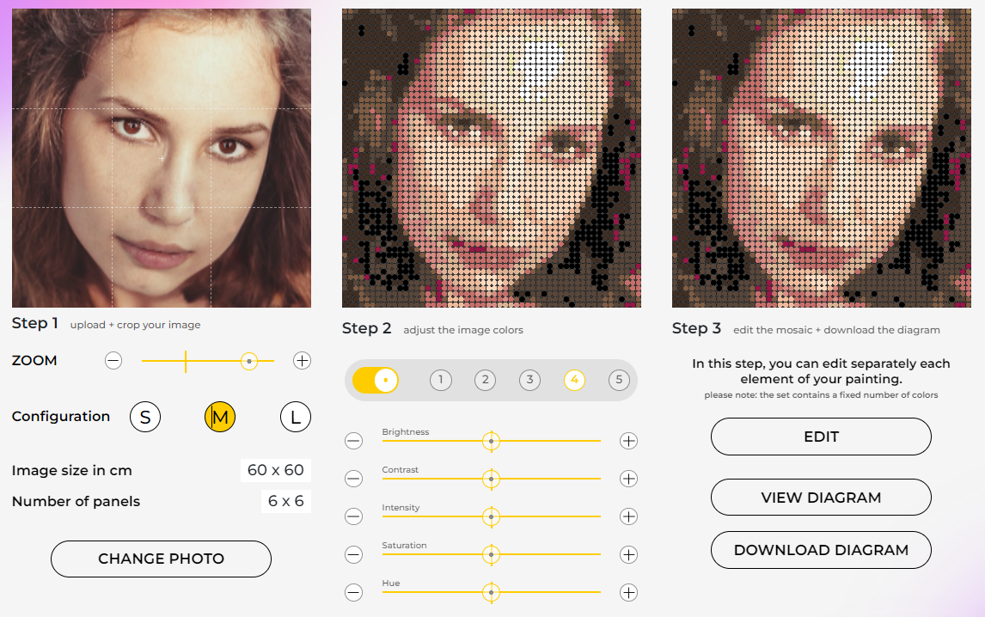Increase Brightness with the plus icon
Screen dimensions: 985x617
[x=629, y=441]
